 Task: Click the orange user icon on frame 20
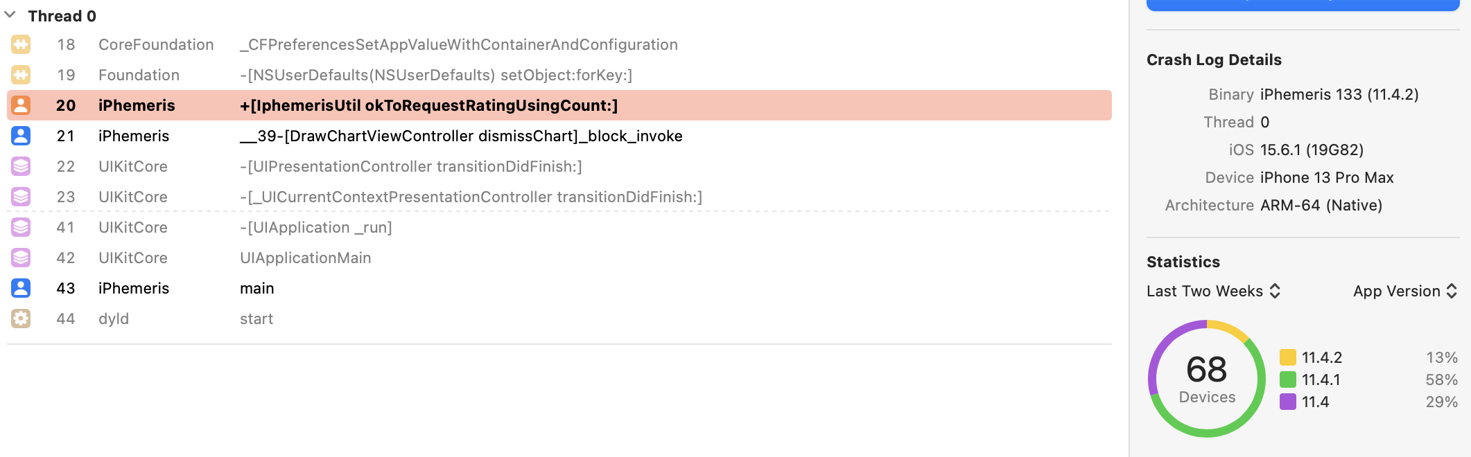tap(21, 105)
